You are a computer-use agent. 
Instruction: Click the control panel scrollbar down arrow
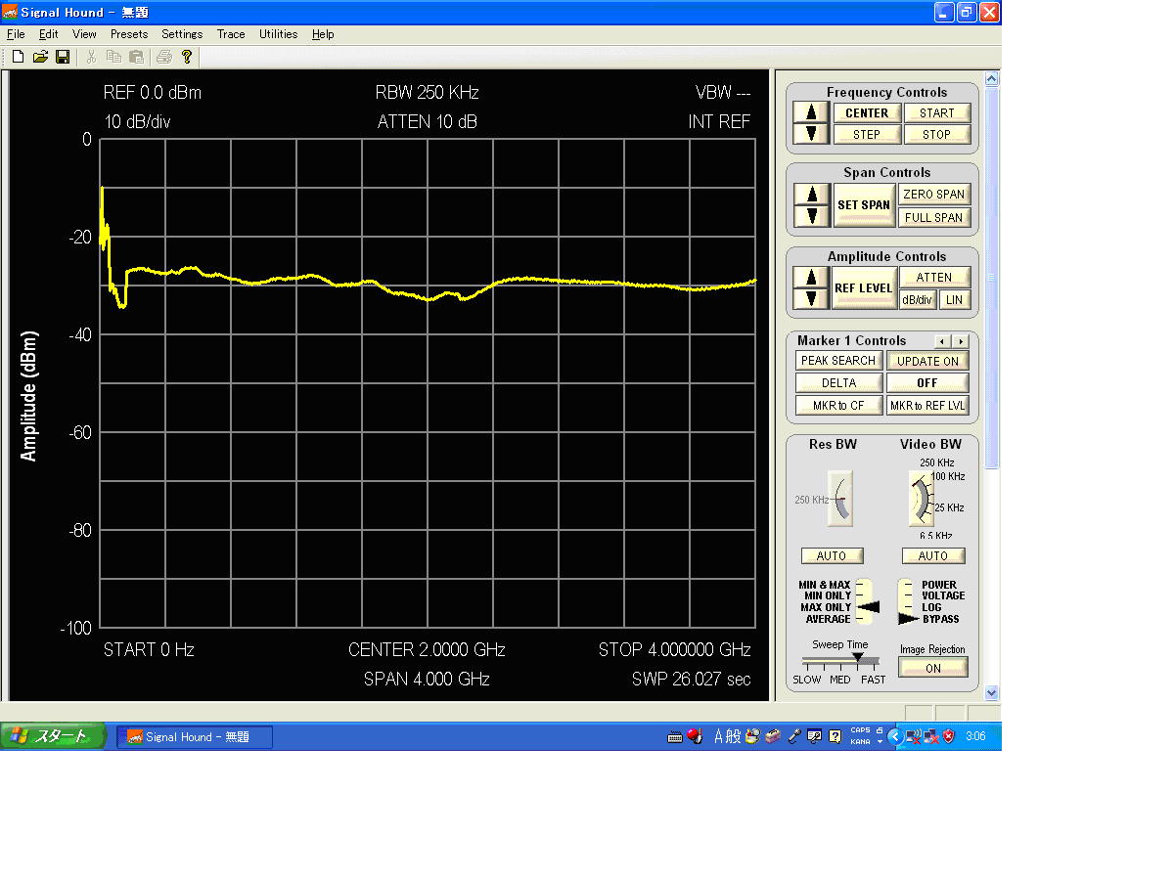(992, 692)
